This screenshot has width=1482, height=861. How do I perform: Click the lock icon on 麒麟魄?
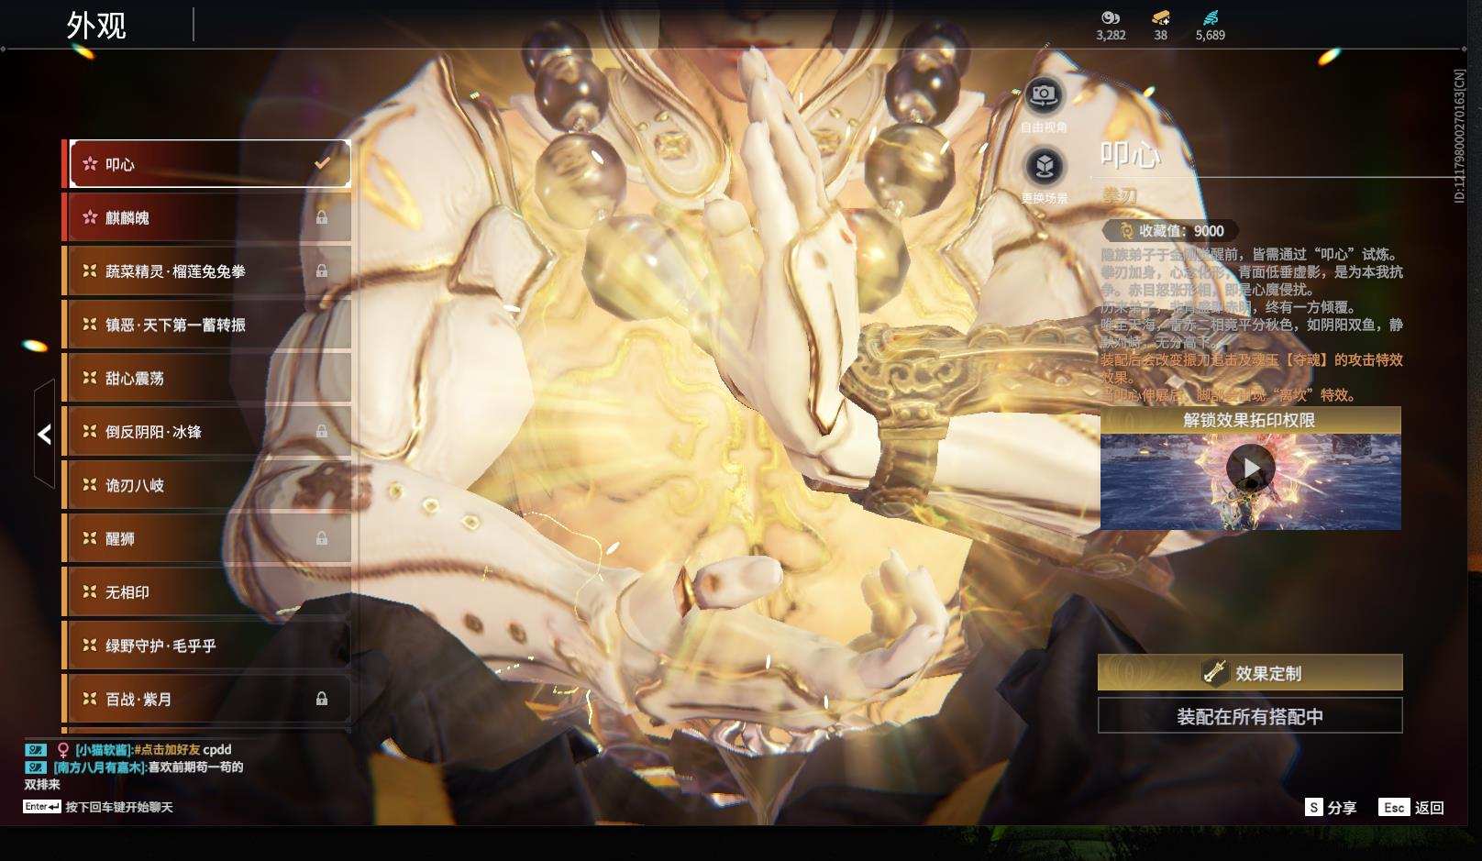(x=322, y=217)
